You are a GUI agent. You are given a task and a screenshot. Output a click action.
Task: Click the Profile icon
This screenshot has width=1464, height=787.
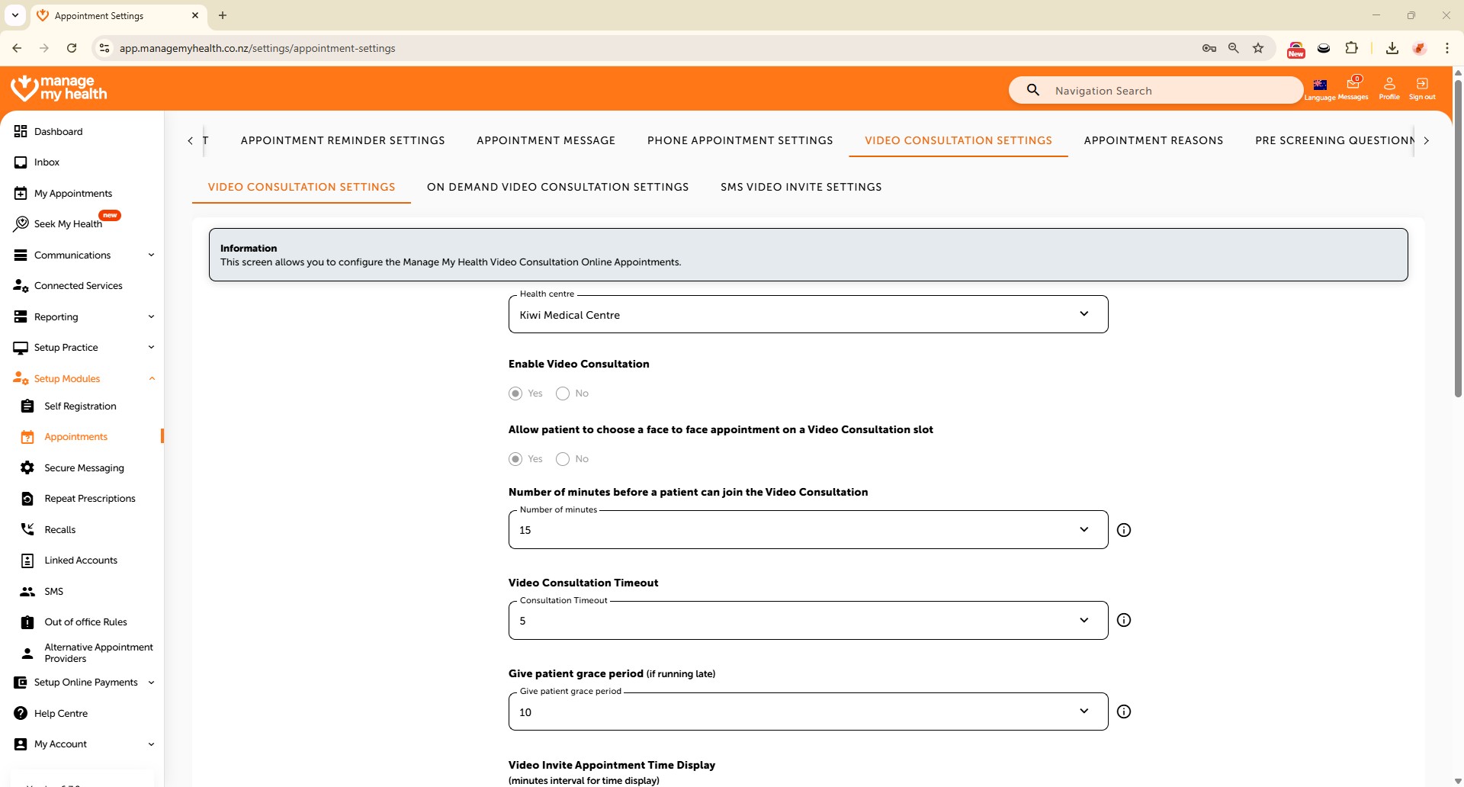point(1389,87)
